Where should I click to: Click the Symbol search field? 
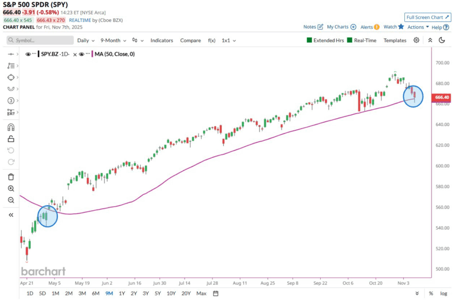[x=40, y=41]
